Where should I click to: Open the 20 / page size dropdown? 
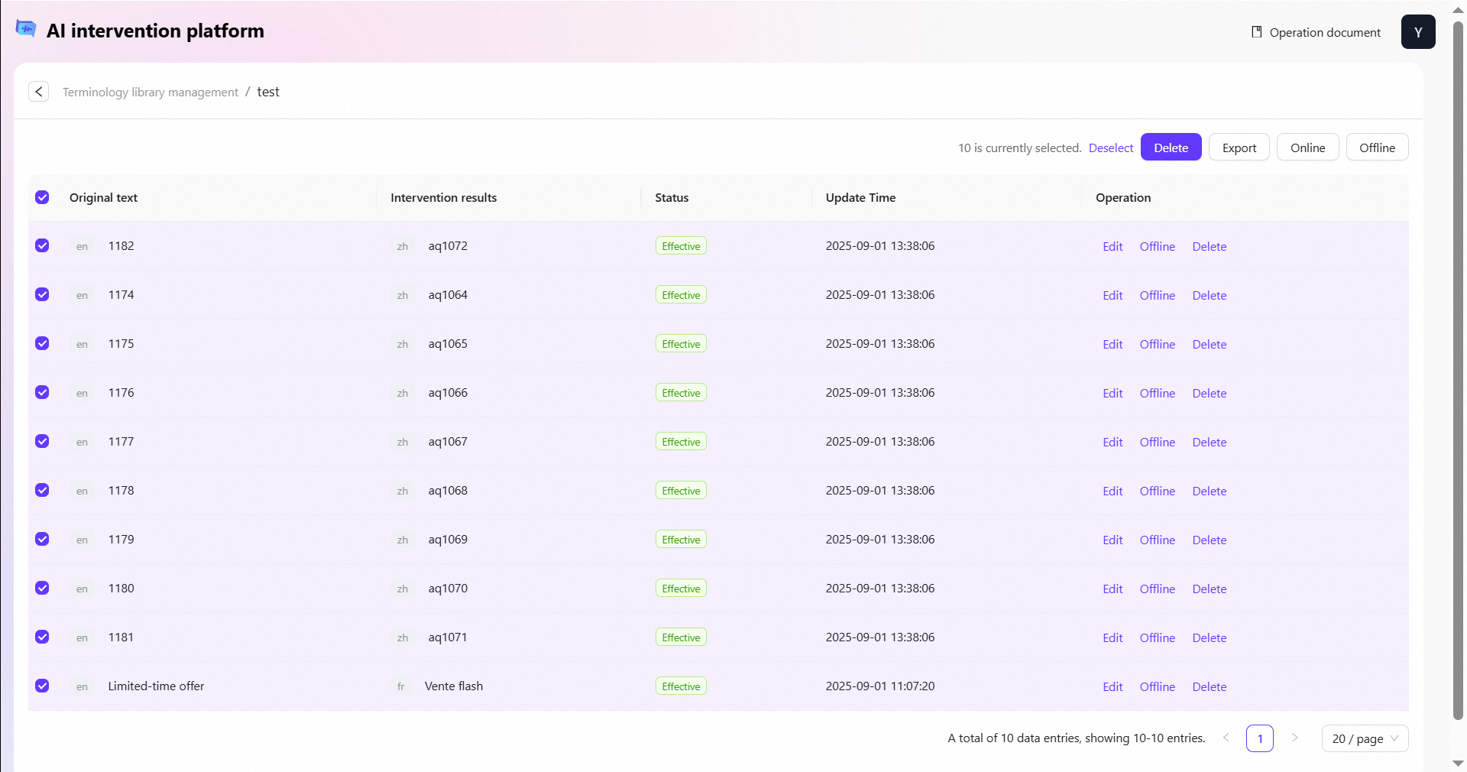(x=1365, y=738)
